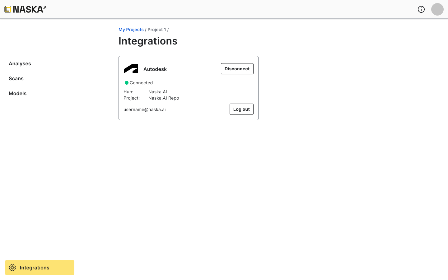
Task: Open Scans in sidebar
Action: 16,78
